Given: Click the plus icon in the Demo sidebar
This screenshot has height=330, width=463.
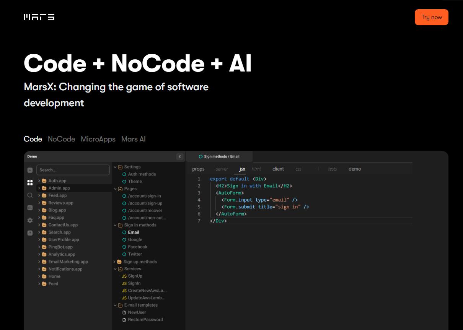Looking at the screenshot, I should coord(30,170).
